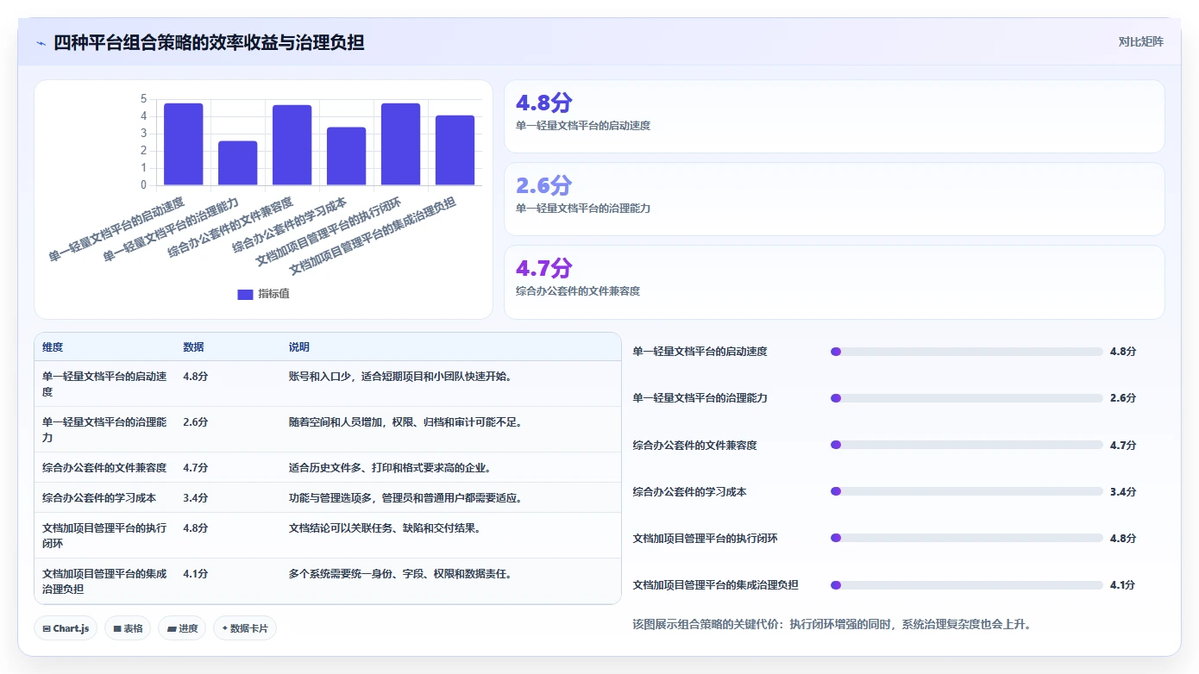Viewport: 1199px width, 674px height.
Task: Click the progress bar for 综合办公套件的文件兼容度
Action: (966, 445)
